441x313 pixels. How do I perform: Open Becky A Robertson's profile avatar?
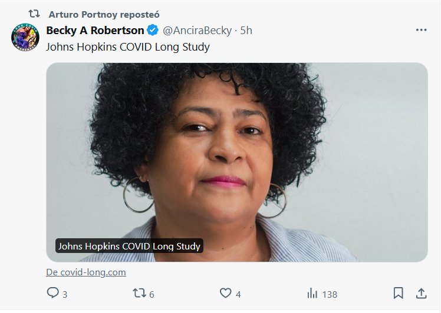(x=25, y=38)
